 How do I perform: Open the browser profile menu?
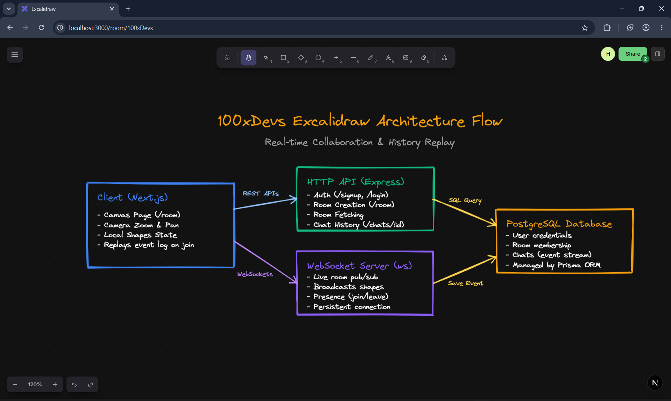point(646,28)
